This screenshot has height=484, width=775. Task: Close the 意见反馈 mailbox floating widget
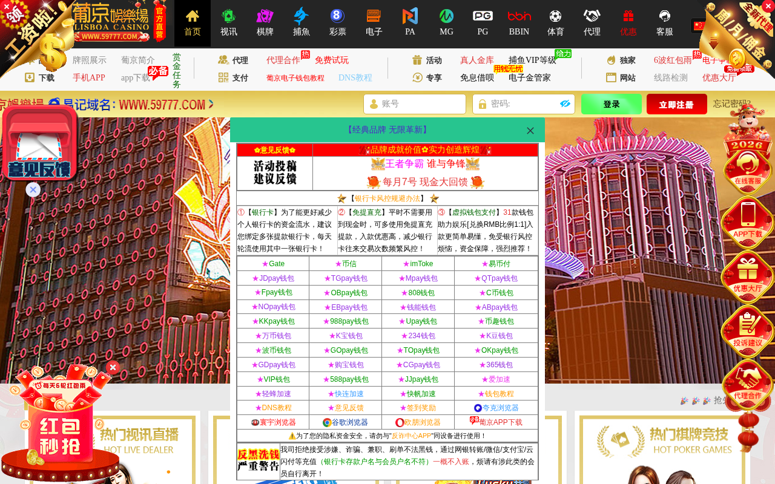pyautogui.click(x=33, y=190)
